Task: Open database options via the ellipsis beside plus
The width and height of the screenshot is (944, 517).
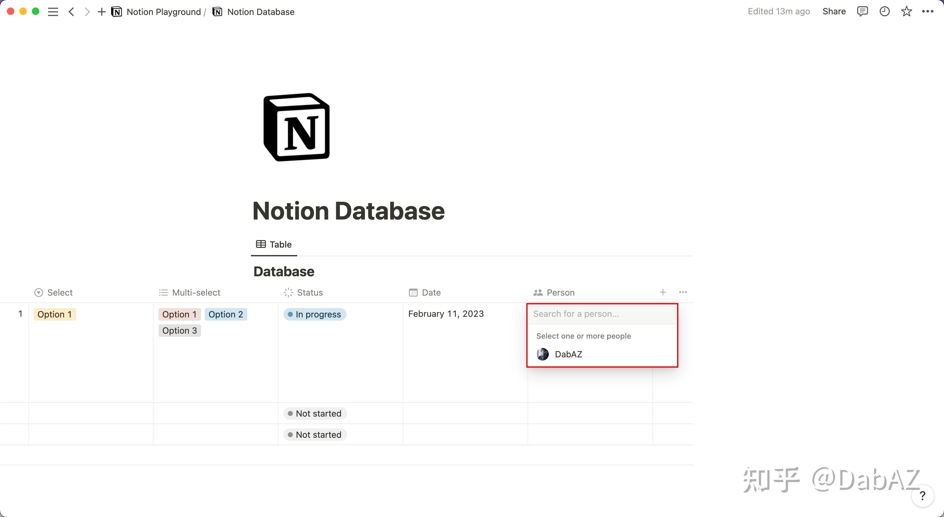Action: coord(683,292)
